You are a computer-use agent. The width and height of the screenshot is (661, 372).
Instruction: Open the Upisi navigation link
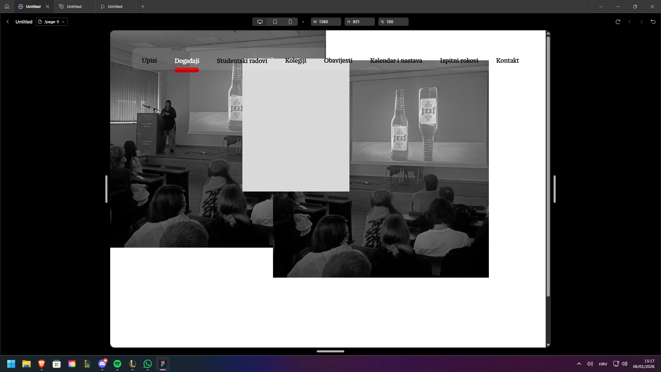[149, 61]
